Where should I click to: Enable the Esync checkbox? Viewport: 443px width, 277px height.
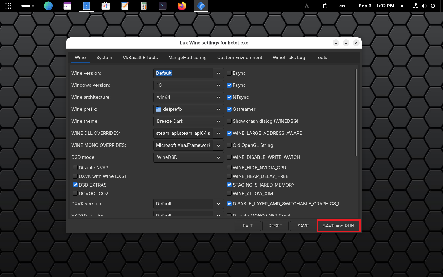(x=229, y=73)
